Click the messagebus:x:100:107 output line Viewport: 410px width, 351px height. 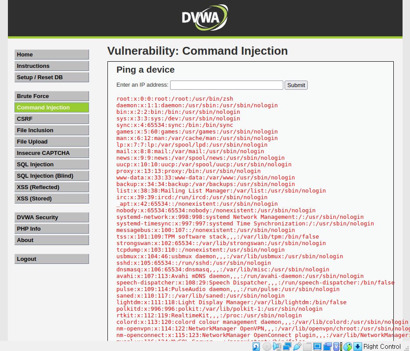(x=206, y=230)
